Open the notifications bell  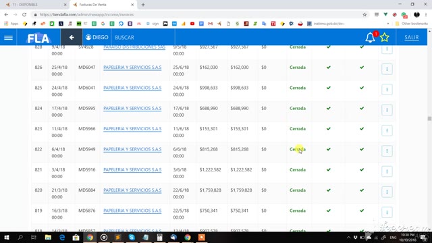coord(370,38)
